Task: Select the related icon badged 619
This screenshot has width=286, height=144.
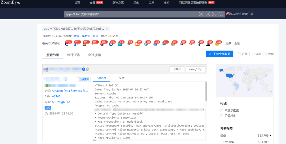Action: coord(146,44)
